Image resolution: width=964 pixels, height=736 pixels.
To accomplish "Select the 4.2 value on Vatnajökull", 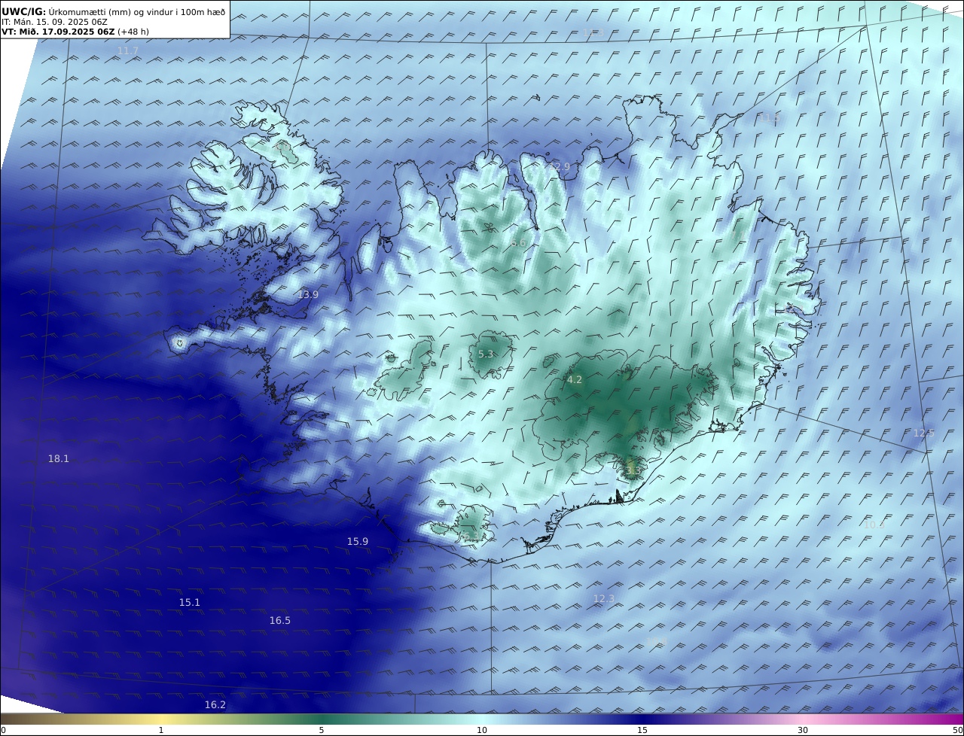I will pos(575,380).
